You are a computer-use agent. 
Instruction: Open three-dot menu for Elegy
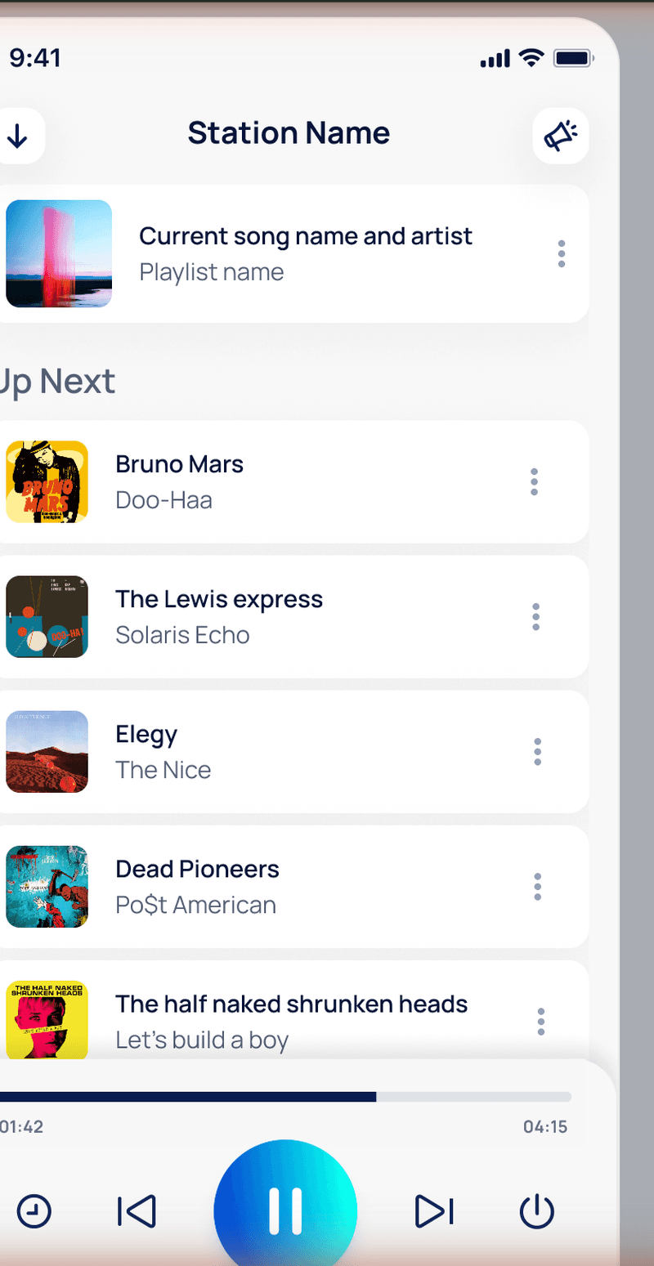[538, 752]
